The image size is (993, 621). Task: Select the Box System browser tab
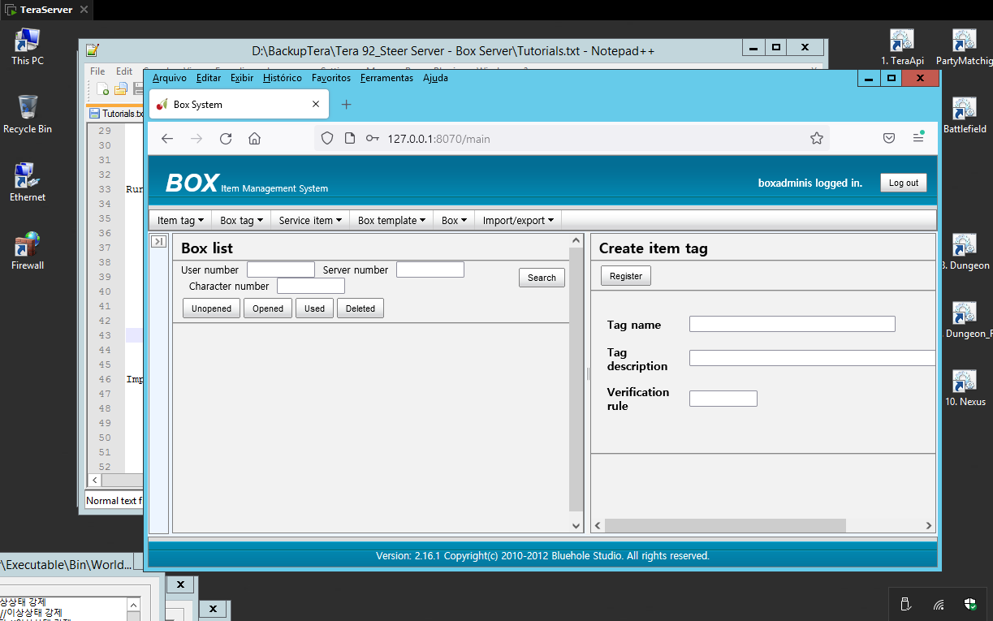click(x=239, y=104)
